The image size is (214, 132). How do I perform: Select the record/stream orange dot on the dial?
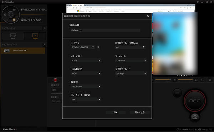click(14, 20)
